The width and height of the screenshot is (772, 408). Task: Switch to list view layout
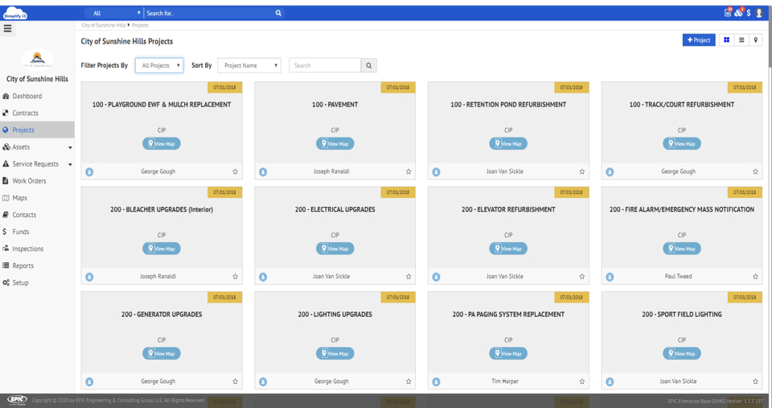[x=741, y=40]
